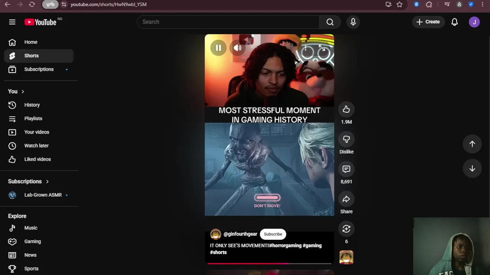Bookmark this page with the star
The width and height of the screenshot is (490, 275).
click(x=399, y=4)
